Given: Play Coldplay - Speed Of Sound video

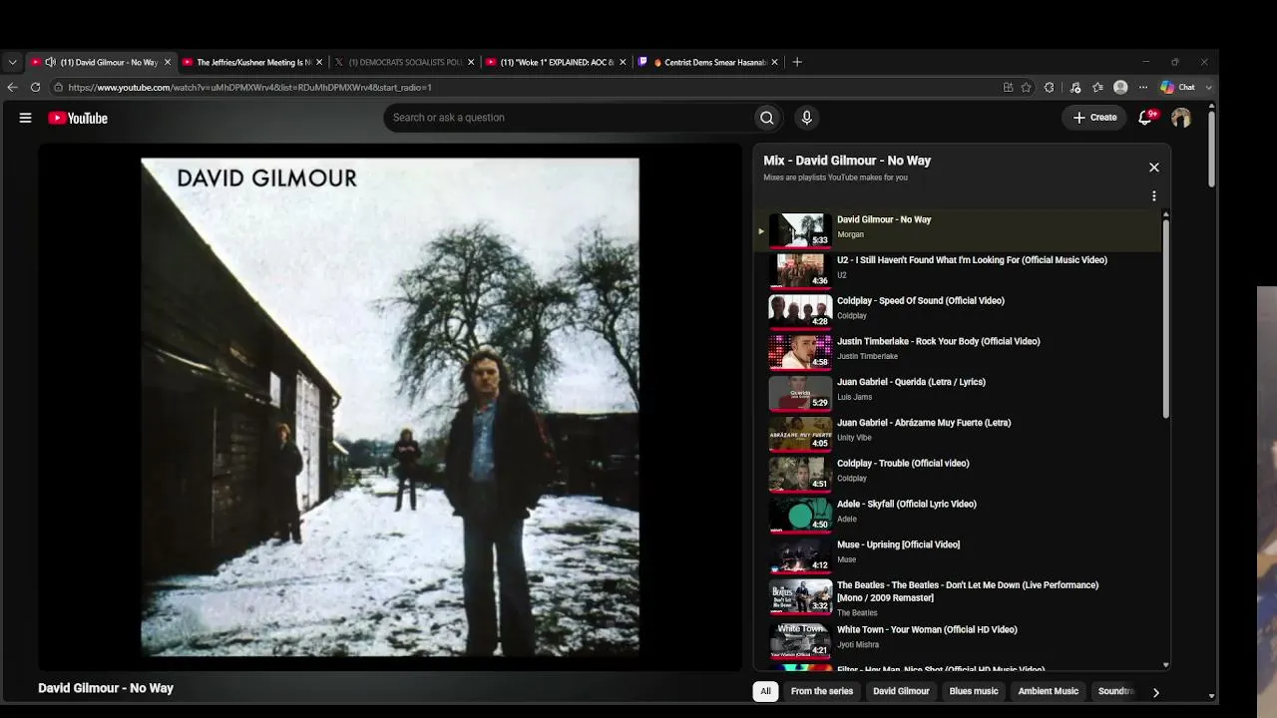Looking at the screenshot, I should [x=958, y=310].
